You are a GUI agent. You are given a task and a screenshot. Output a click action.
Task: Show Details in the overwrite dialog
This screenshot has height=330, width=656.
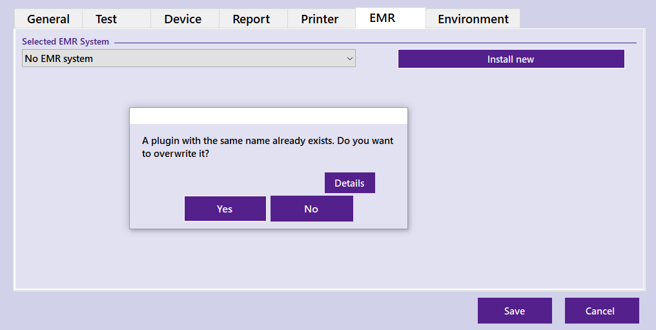coord(349,183)
